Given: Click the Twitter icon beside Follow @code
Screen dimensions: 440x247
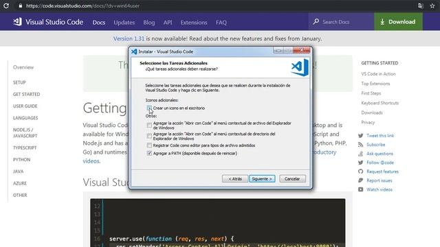Looking at the screenshot, I should 360,163.
